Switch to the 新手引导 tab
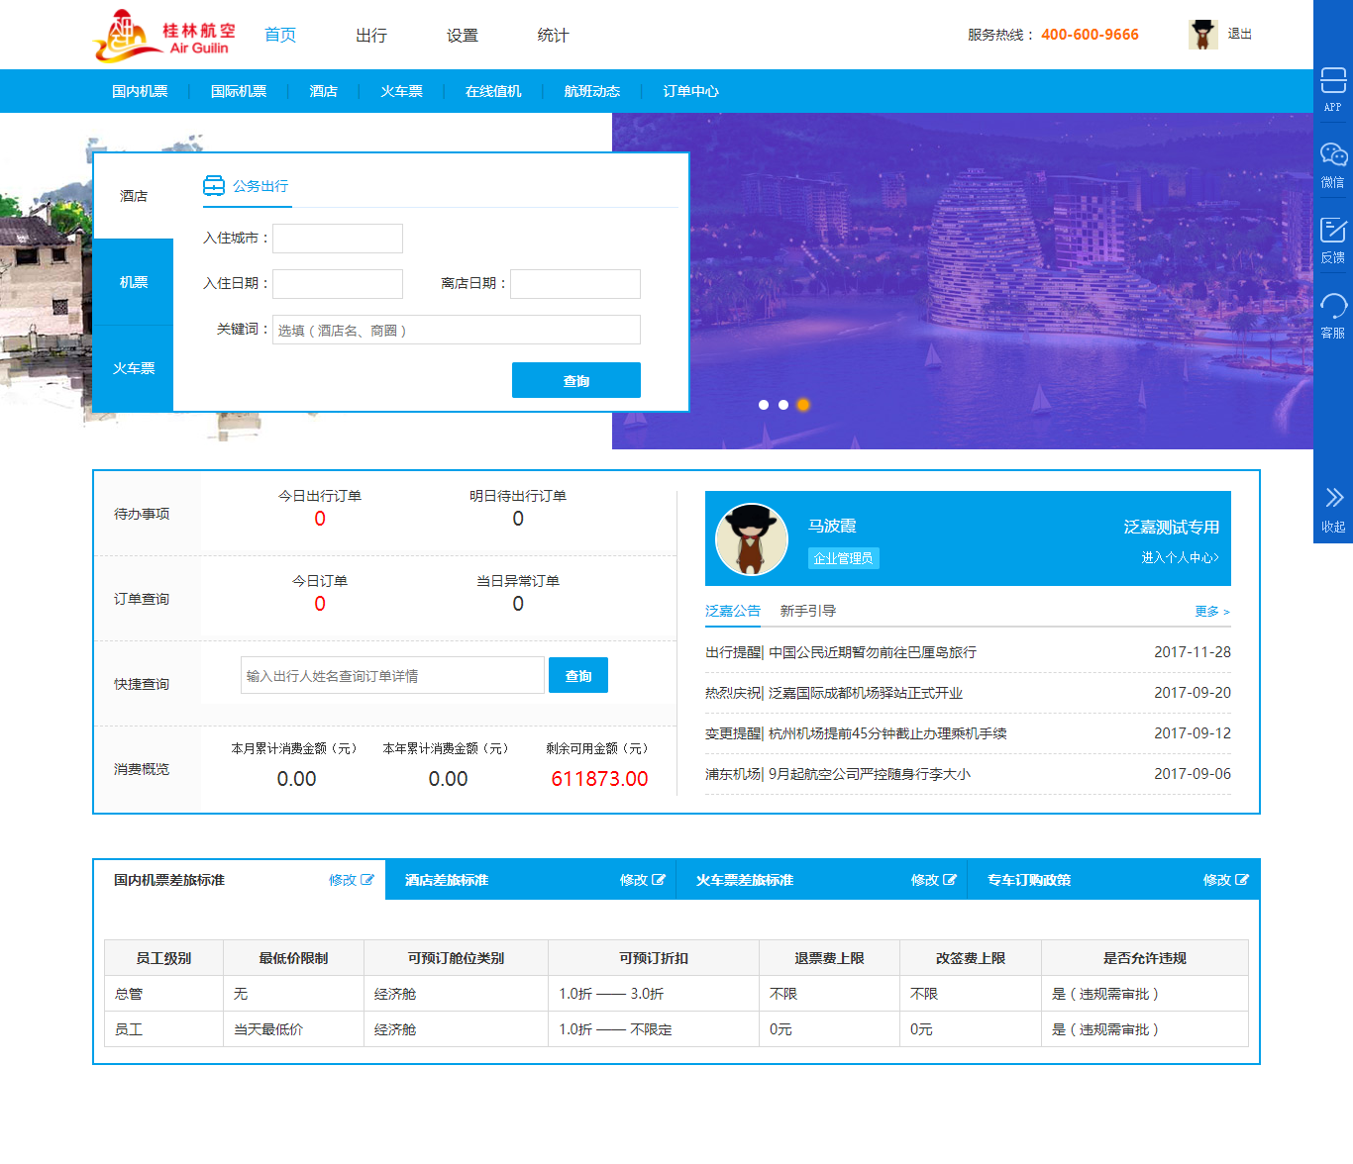Image resolution: width=1353 pixels, height=1164 pixels. [x=807, y=611]
